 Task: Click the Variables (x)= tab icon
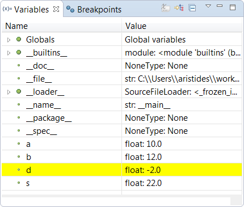point(7,9)
